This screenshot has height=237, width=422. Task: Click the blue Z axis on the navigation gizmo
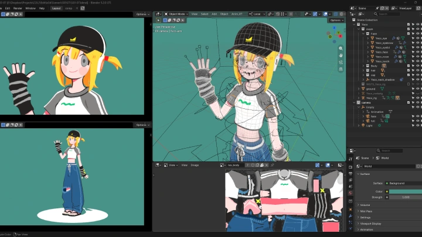(x=334, y=28)
